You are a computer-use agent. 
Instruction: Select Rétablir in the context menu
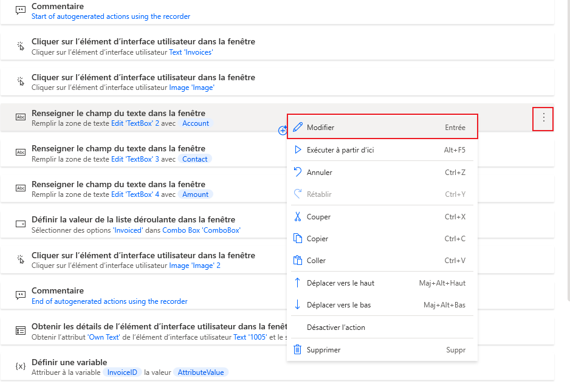pyautogui.click(x=382, y=194)
